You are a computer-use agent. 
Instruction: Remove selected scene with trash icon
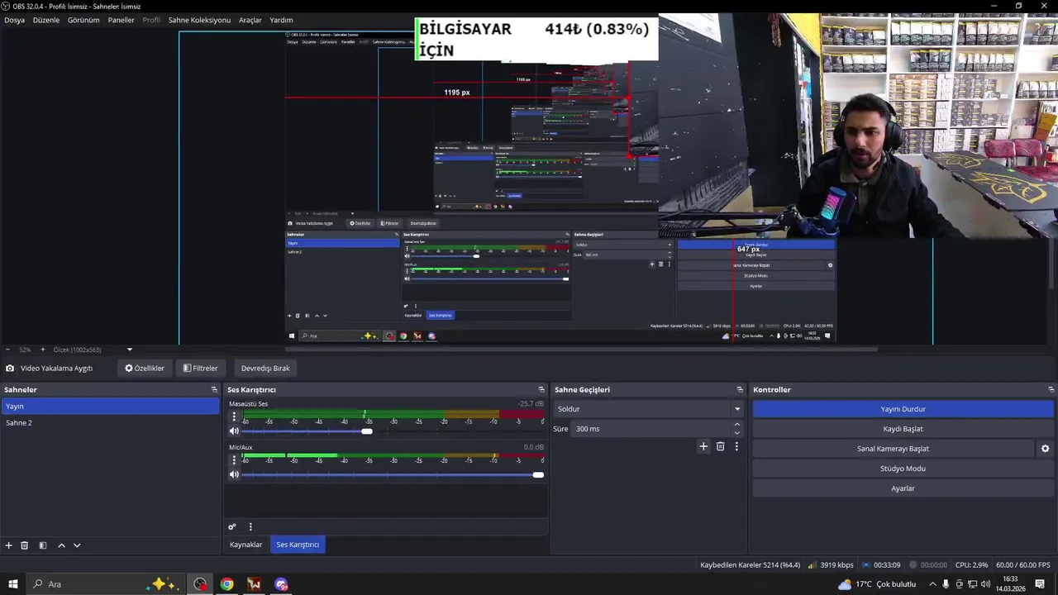click(x=25, y=545)
